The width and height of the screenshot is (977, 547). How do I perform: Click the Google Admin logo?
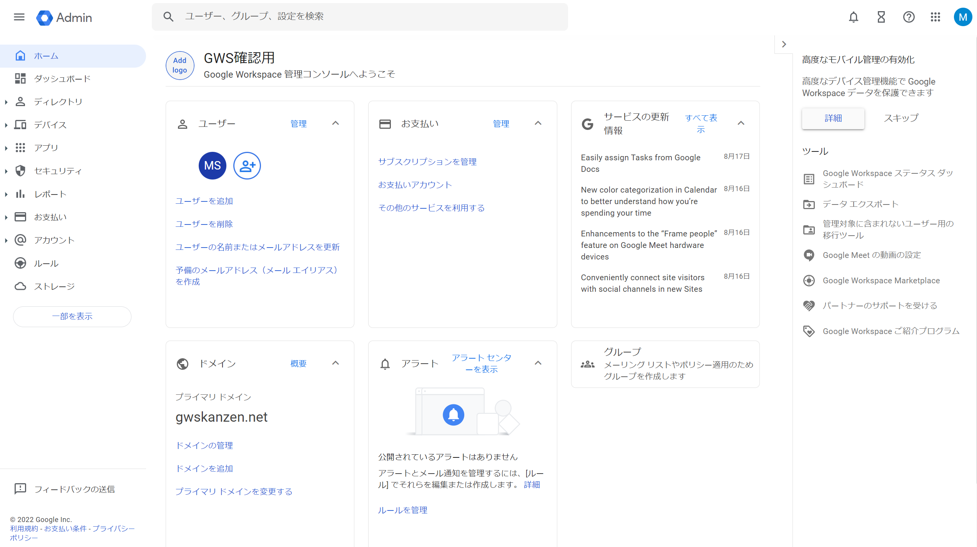coord(64,18)
